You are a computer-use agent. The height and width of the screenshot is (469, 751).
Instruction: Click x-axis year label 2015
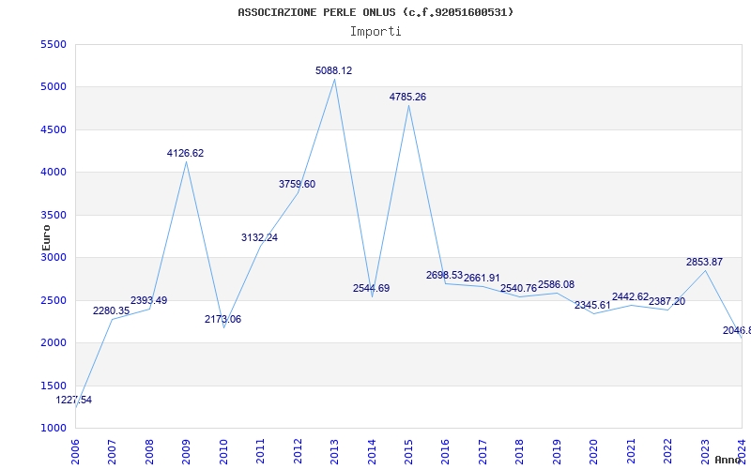click(408, 452)
